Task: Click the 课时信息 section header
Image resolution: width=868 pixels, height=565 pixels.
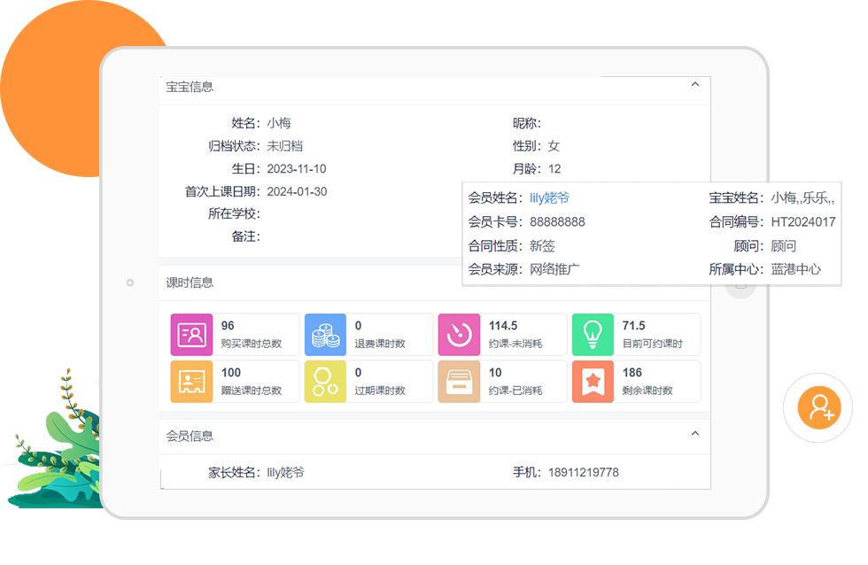Action: tap(190, 282)
